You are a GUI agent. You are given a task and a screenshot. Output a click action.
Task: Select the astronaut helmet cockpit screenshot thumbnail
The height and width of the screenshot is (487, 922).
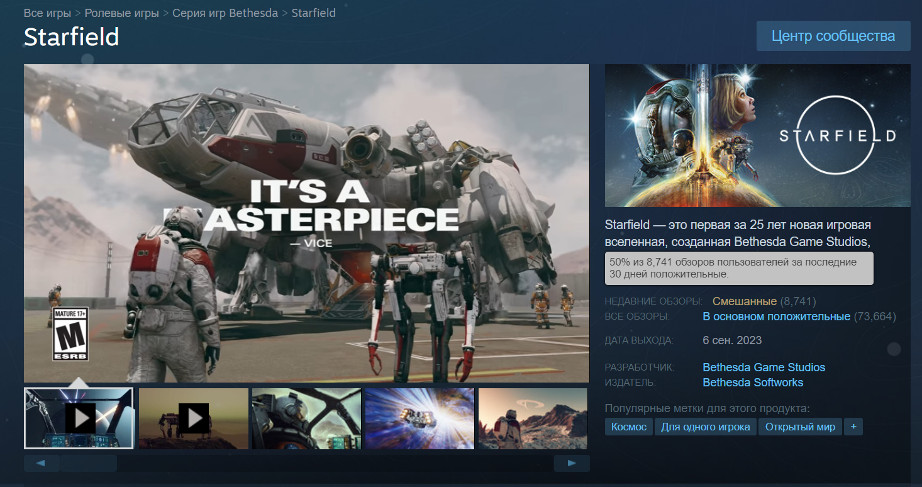click(306, 418)
